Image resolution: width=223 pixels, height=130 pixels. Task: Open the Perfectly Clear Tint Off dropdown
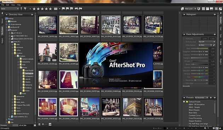(207, 42)
